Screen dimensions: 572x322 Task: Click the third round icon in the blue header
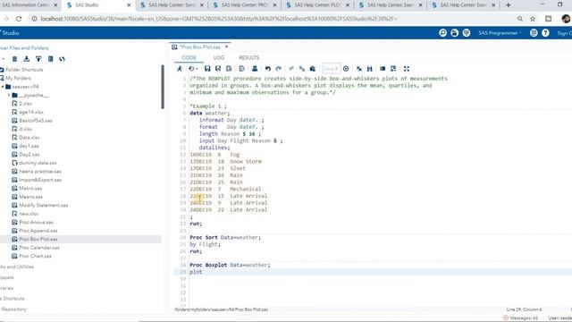pyautogui.click(x=467, y=33)
